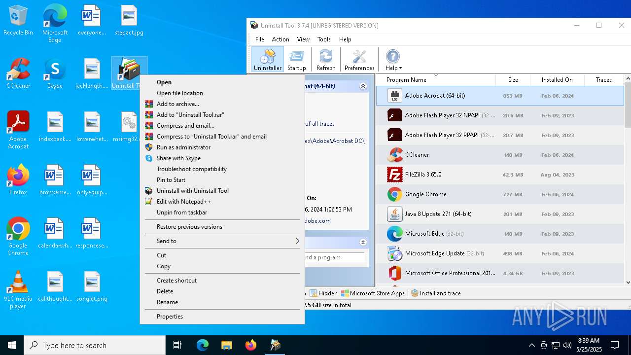Sort programs by Installed On column
The width and height of the screenshot is (631, 355).
coord(557,80)
